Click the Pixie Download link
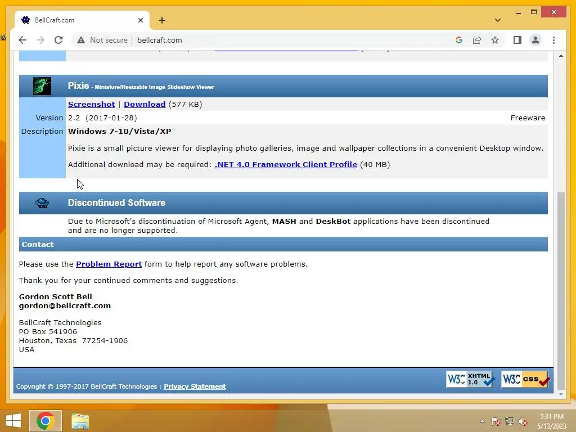 [145, 104]
